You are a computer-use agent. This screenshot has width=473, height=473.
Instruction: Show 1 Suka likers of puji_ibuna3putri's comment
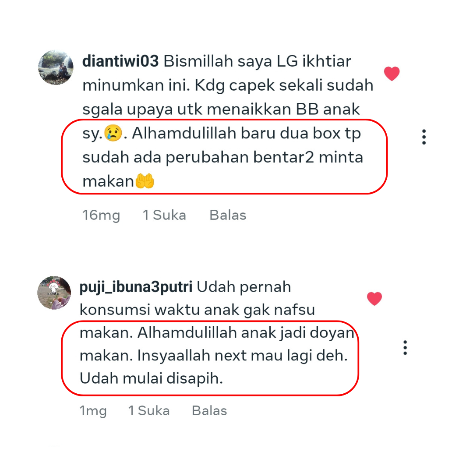point(149,410)
